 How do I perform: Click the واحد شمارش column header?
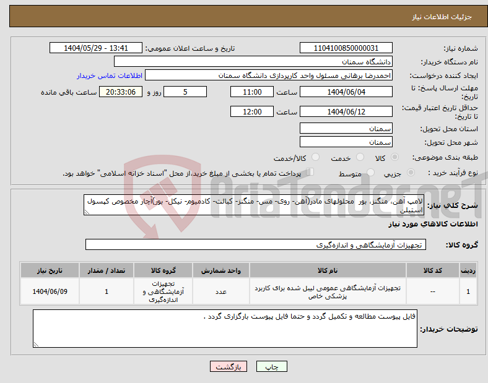(x=221, y=270)
